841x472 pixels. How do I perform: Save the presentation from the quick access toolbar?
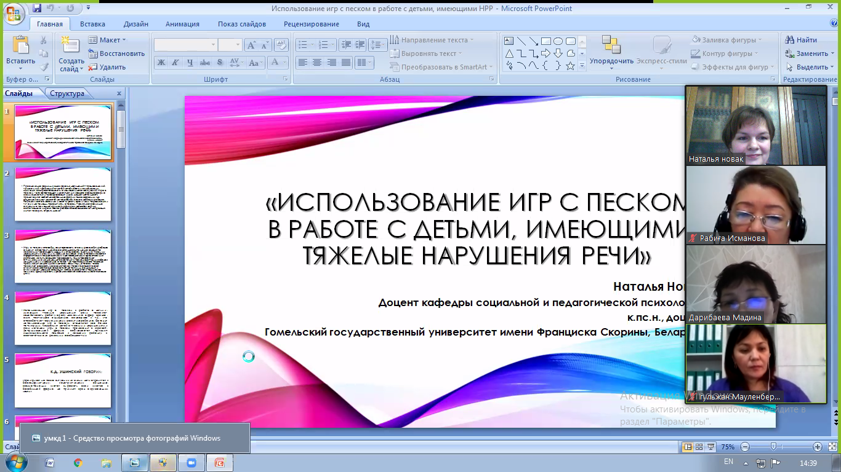[37, 9]
